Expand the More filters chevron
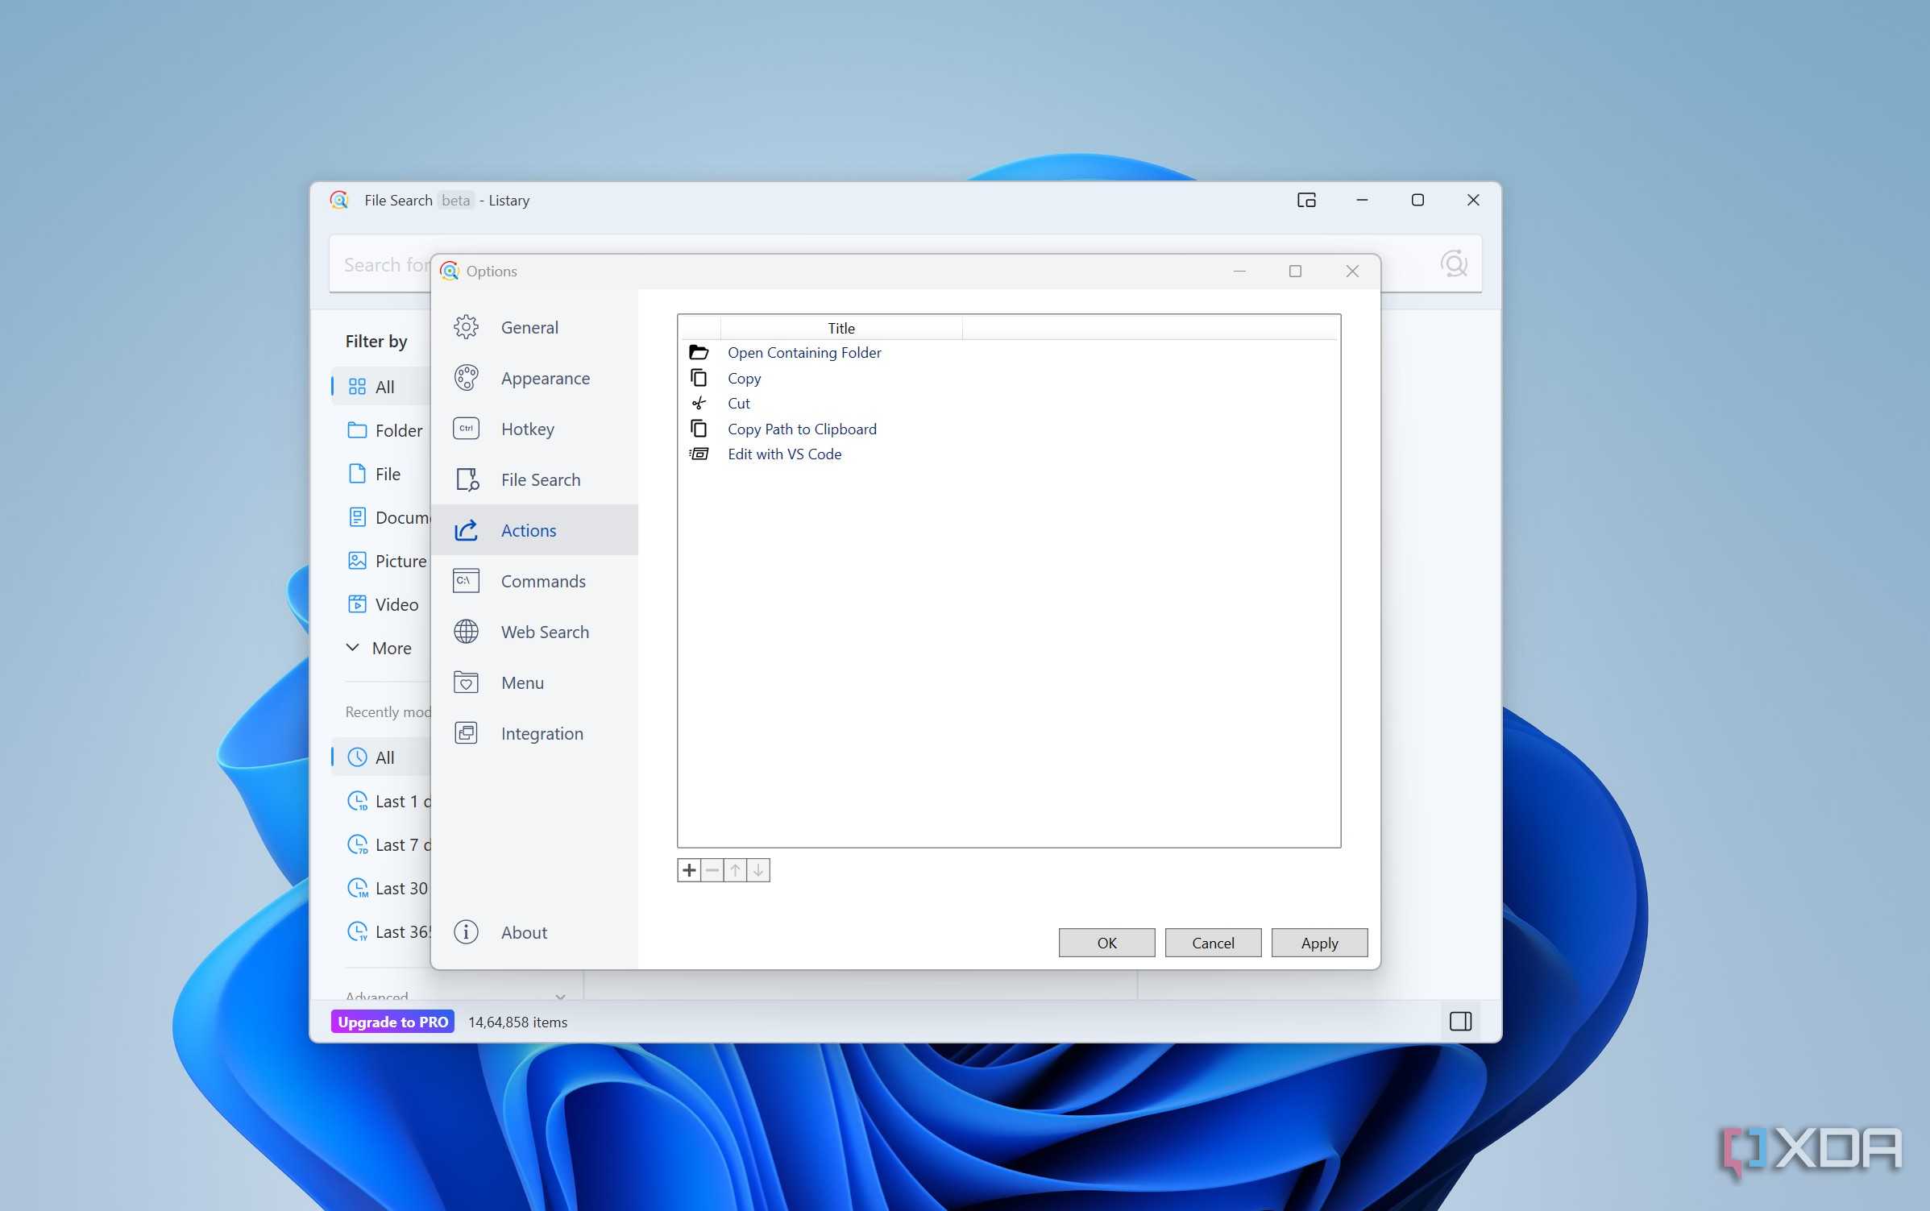Viewport: 1930px width, 1211px height. (x=353, y=647)
